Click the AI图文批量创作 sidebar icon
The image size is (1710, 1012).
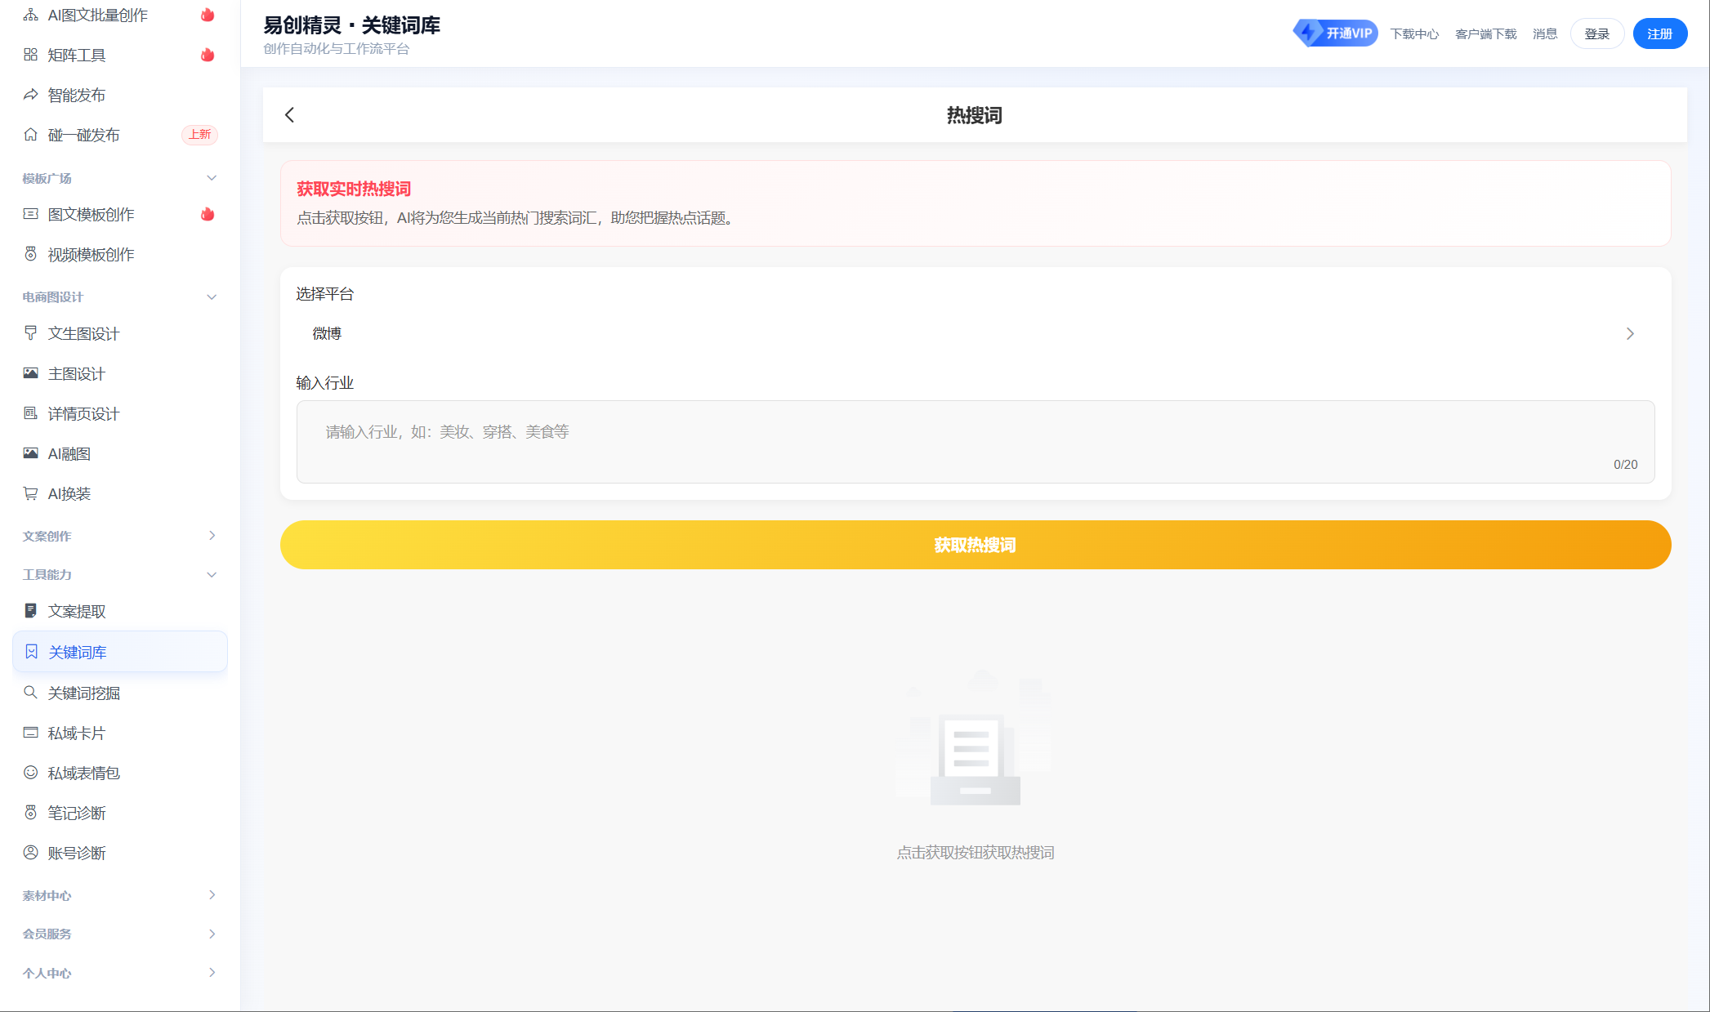(30, 15)
